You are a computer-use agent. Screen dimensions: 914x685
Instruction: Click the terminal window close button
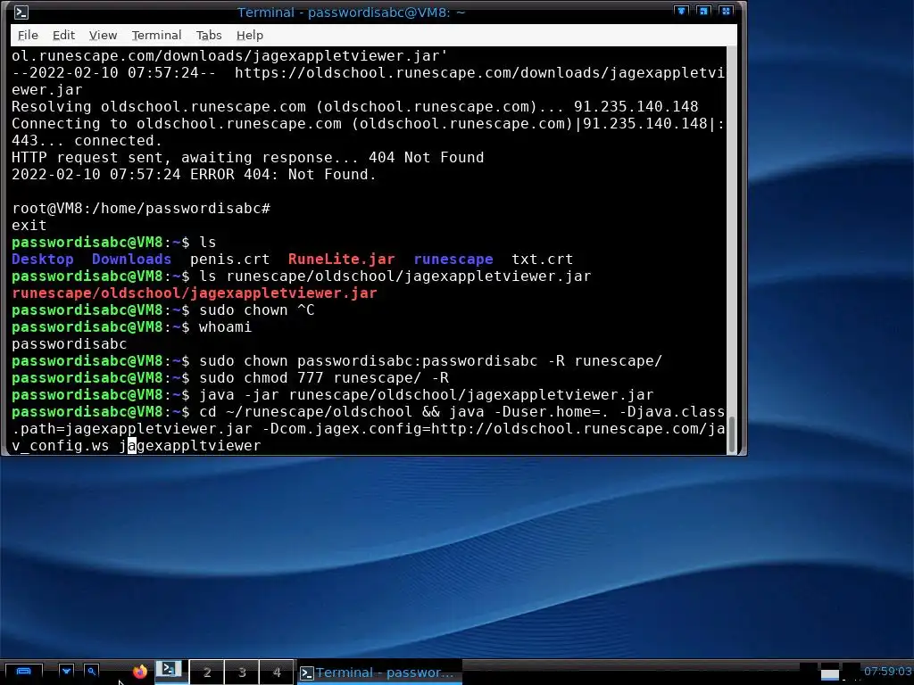click(x=727, y=11)
